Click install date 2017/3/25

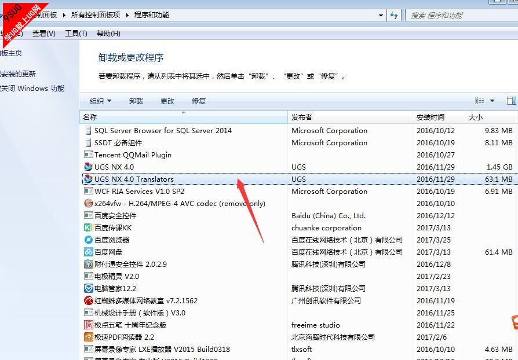433,240
